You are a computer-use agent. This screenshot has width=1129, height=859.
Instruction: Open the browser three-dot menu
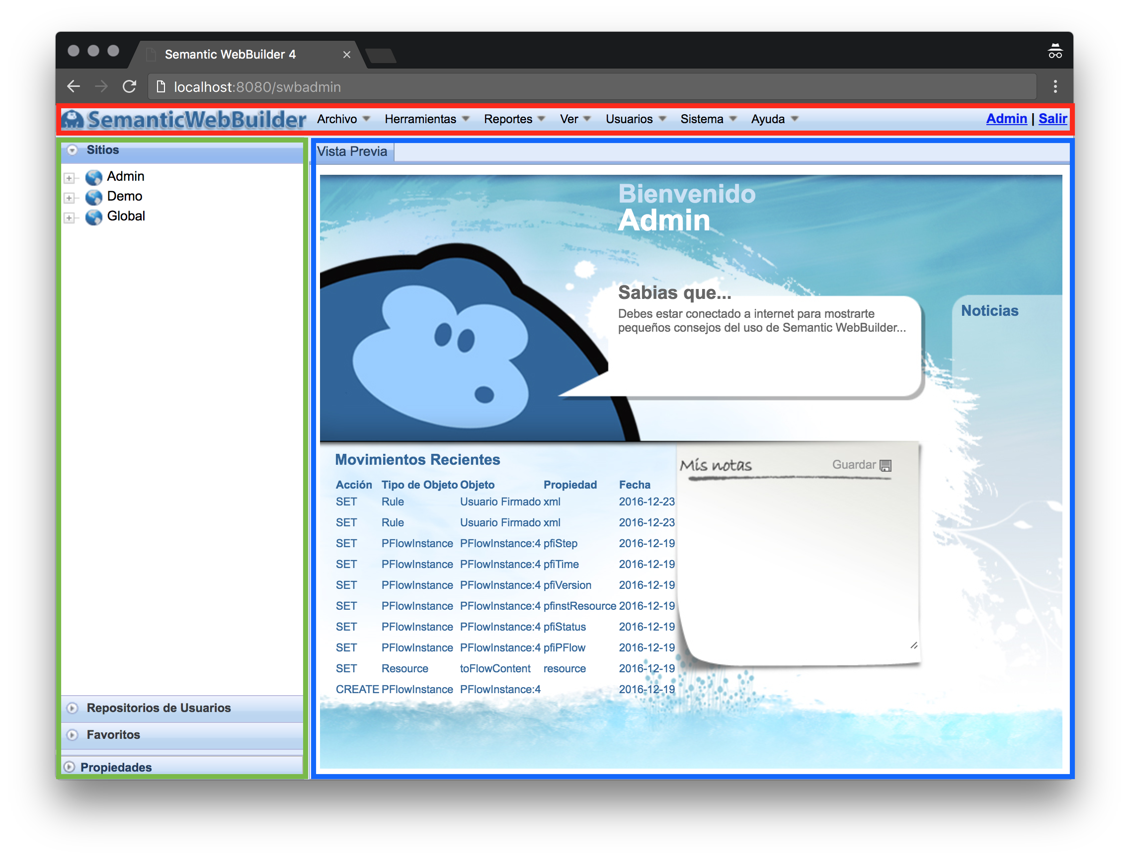tap(1055, 86)
